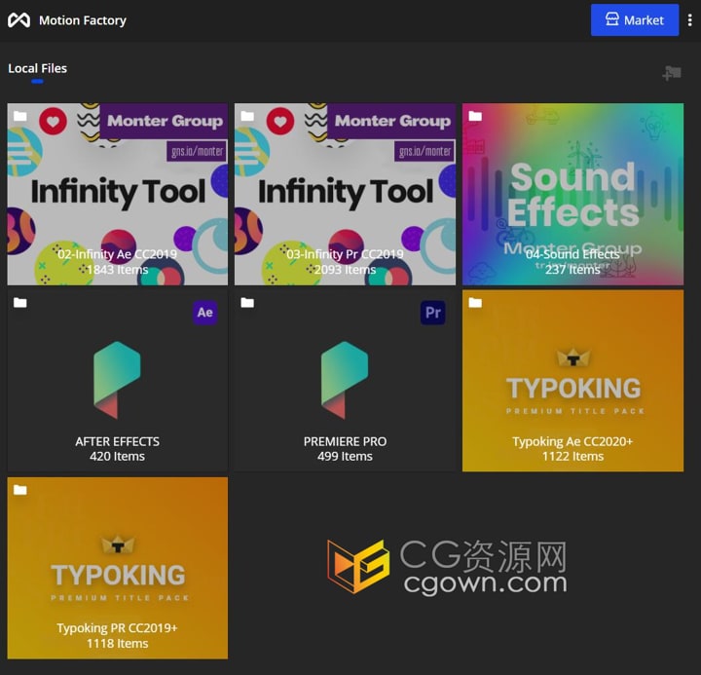Click folder icon on Typoking PR card
This screenshot has width=701, height=675.
click(20, 490)
